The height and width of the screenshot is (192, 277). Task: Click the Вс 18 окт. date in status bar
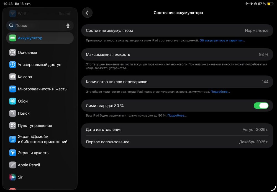click(23, 4)
